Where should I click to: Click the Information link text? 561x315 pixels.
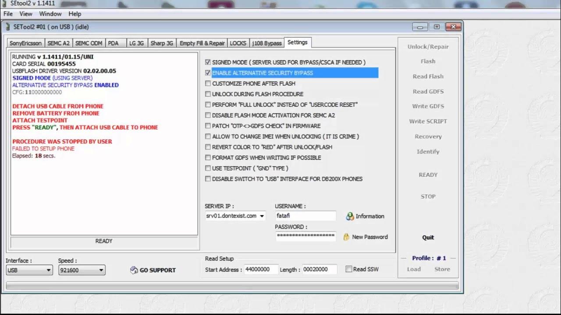tap(370, 216)
